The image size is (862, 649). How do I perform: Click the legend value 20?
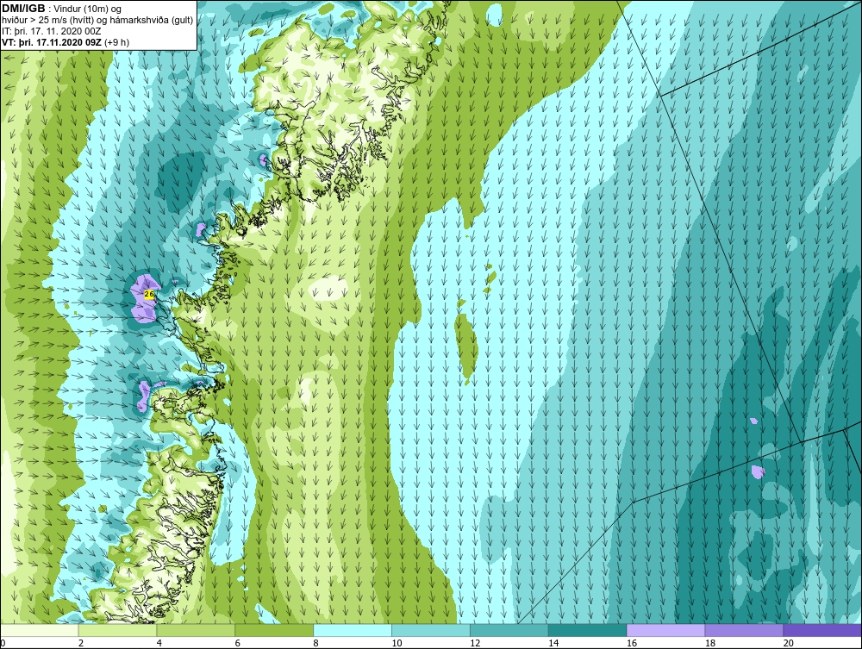coord(789,643)
